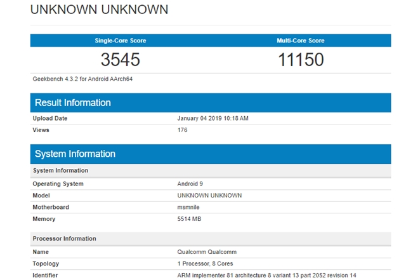The height and width of the screenshot is (280, 406).
Task: Click the Model value UNKNOWN UNKNOWN
Action: tap(209, 196)
